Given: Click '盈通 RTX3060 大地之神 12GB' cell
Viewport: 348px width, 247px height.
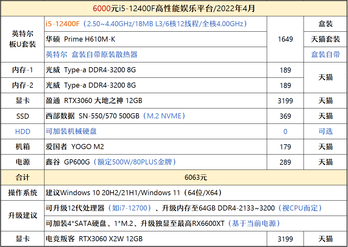Looking at the screenshot, I should pyautogui.click(x=155, y=101).
